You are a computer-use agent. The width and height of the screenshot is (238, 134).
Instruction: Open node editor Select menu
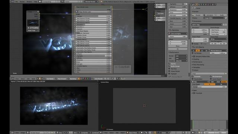click(x=23, y=79)
